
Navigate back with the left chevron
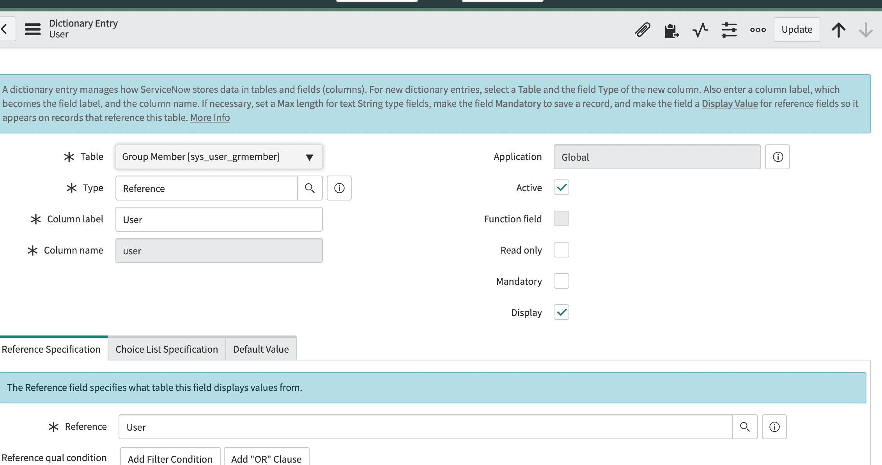[x=5, y=28]
